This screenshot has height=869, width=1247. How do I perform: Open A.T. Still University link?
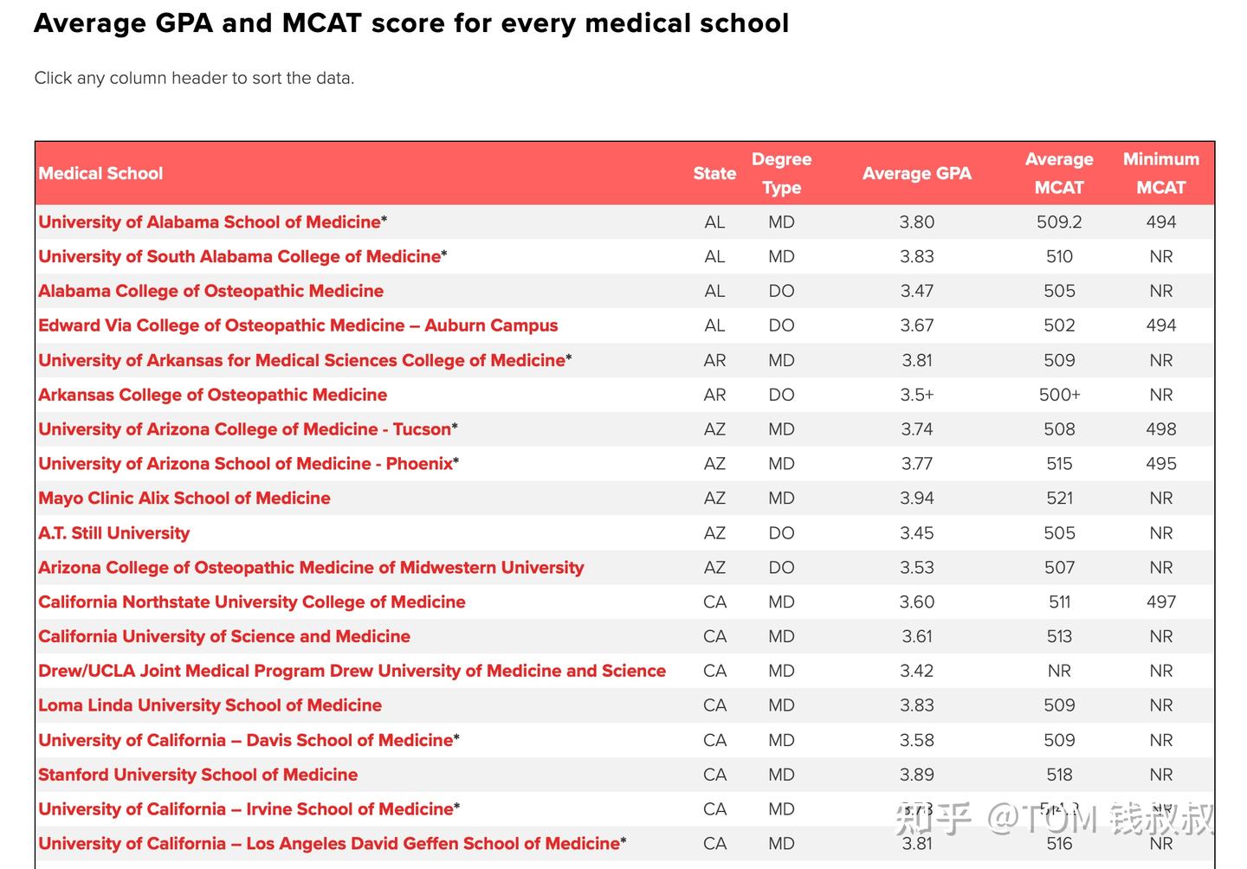(113, 532)
